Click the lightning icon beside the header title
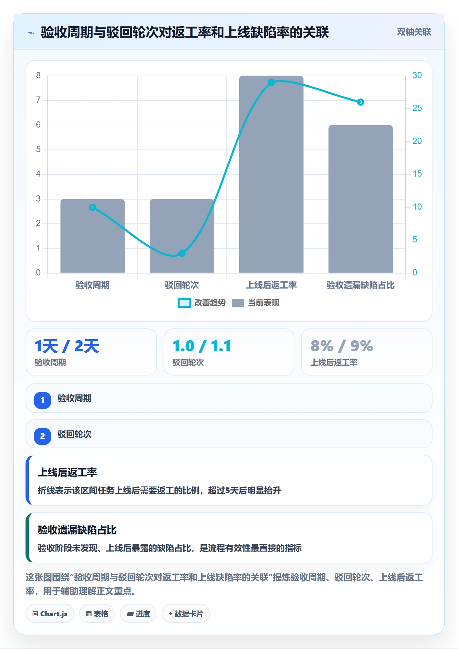Screen dimensions: 458x649 pos(31,33)
